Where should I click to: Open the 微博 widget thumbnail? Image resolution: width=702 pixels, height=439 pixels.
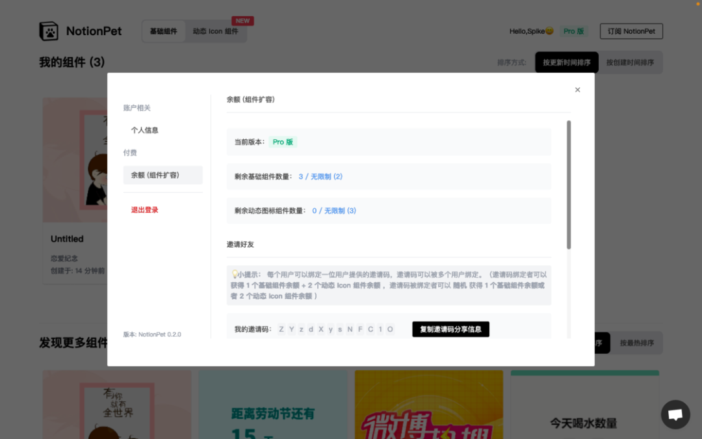(429, 405)
